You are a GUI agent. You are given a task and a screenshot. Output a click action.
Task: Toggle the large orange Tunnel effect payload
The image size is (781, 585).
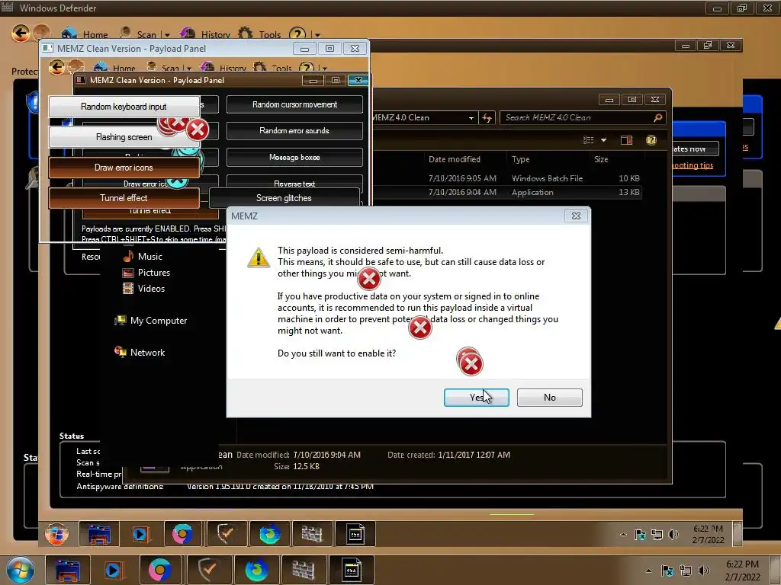[124, 198]
